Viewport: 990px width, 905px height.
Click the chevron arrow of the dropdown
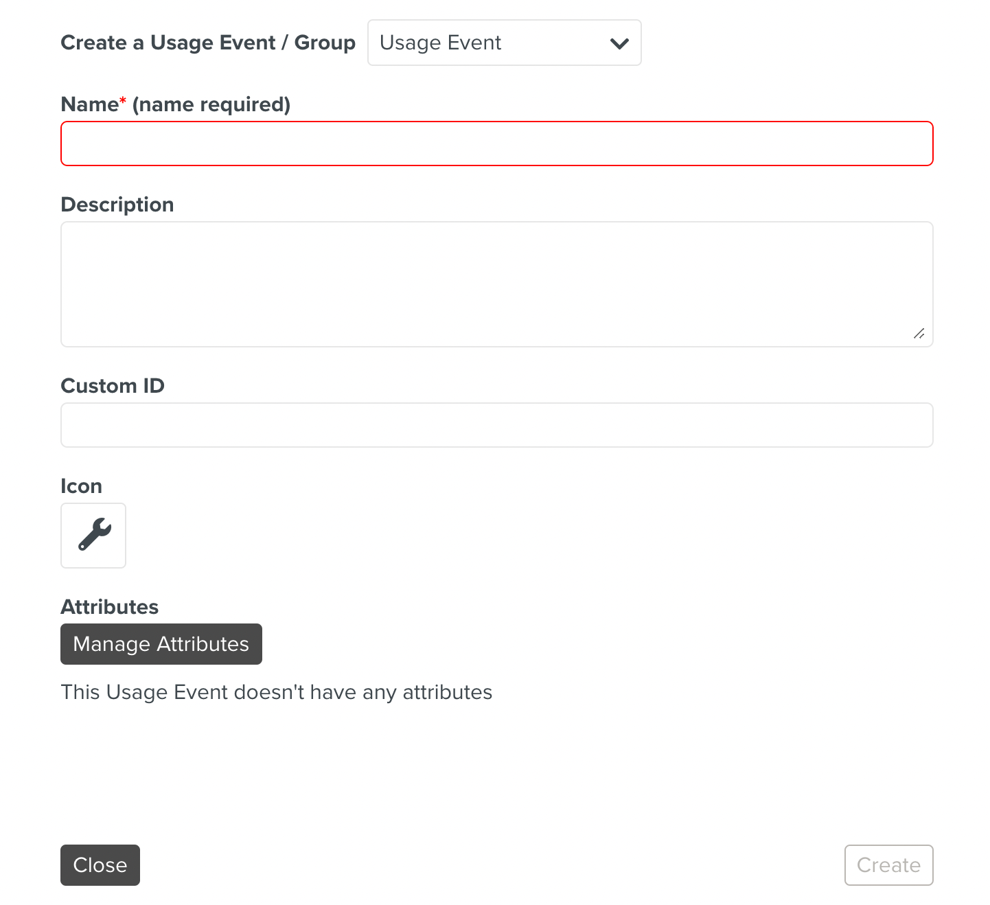click(619, 43)
